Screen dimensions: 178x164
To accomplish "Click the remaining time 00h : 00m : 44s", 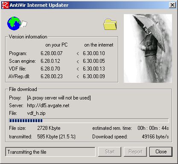I will point(153,128).
